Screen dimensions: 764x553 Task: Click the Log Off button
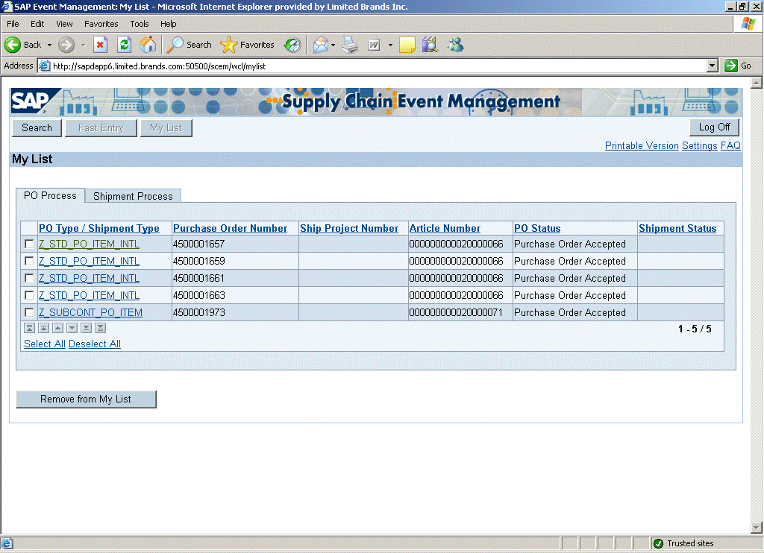[x=714, y=127]
